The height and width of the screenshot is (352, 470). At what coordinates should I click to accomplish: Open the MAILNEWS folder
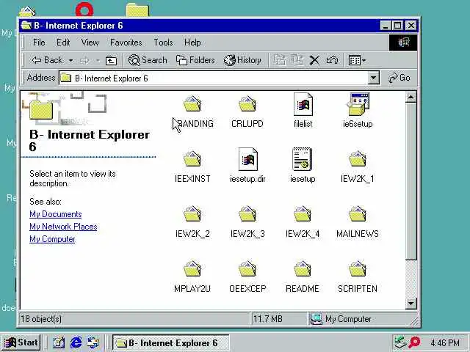pos(358,214)
